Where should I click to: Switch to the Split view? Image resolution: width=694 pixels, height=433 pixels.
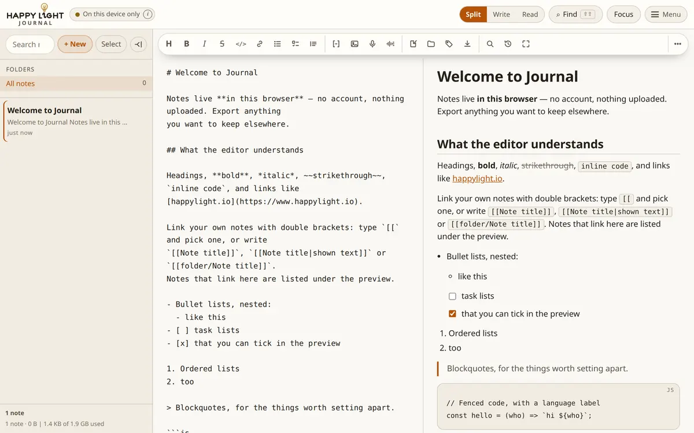tap(473, 14)
